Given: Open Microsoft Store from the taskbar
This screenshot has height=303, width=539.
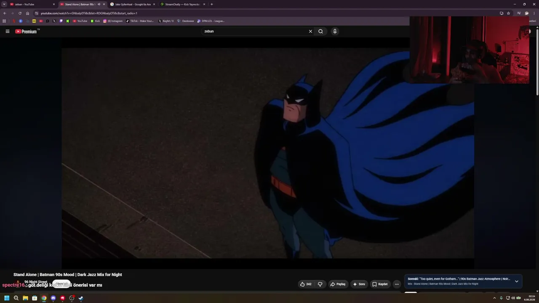Looking at the screenshot, I should 35,298.
